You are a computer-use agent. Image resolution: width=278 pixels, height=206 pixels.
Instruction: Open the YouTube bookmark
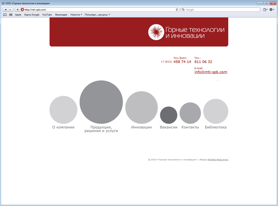[x=47, y=15]
